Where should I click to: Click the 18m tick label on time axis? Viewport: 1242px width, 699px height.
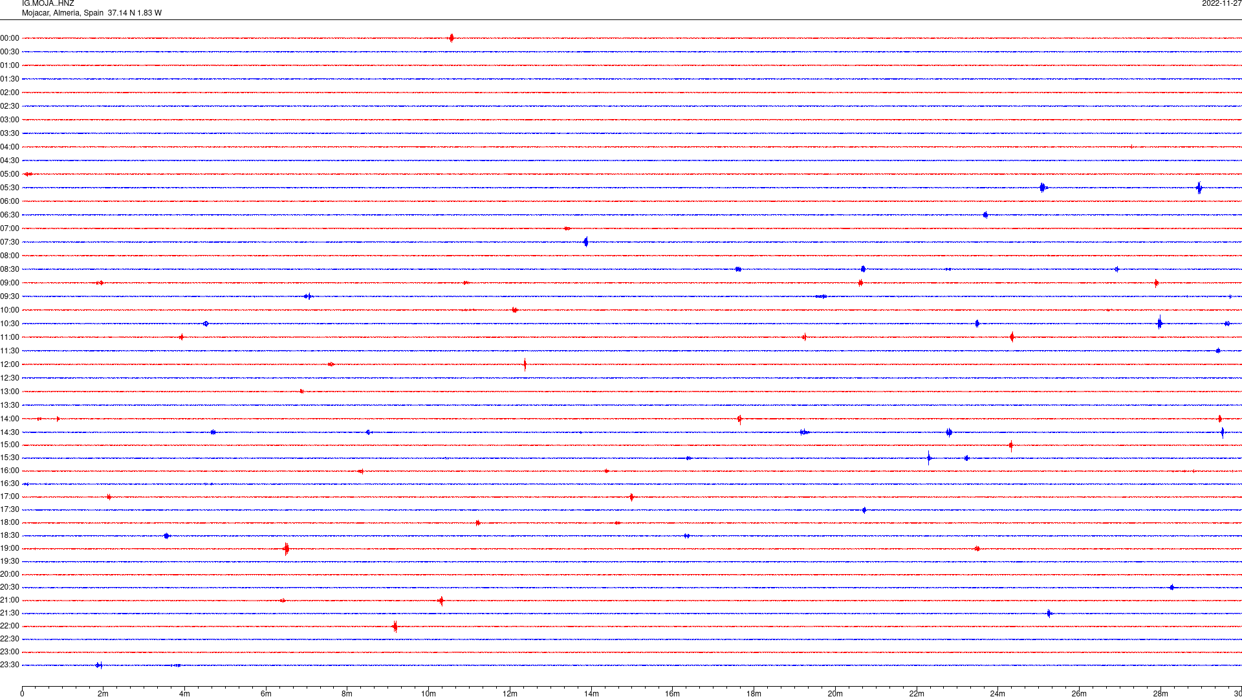pyautogui.click(x=754, y=694)
